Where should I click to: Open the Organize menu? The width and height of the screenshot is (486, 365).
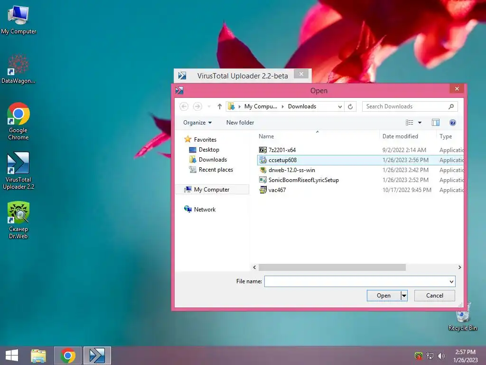[x=197, y=123]
